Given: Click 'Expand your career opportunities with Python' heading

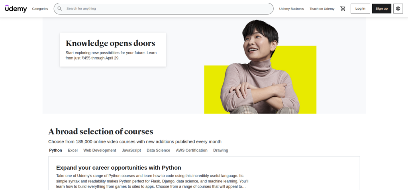Looking at the screenshot, I should [x=119, y=167].
